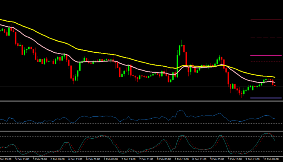This screenshot has width=283, height=162.
Task: Click the 7 Feb 05:00 time label
Action: pos(111,159)
